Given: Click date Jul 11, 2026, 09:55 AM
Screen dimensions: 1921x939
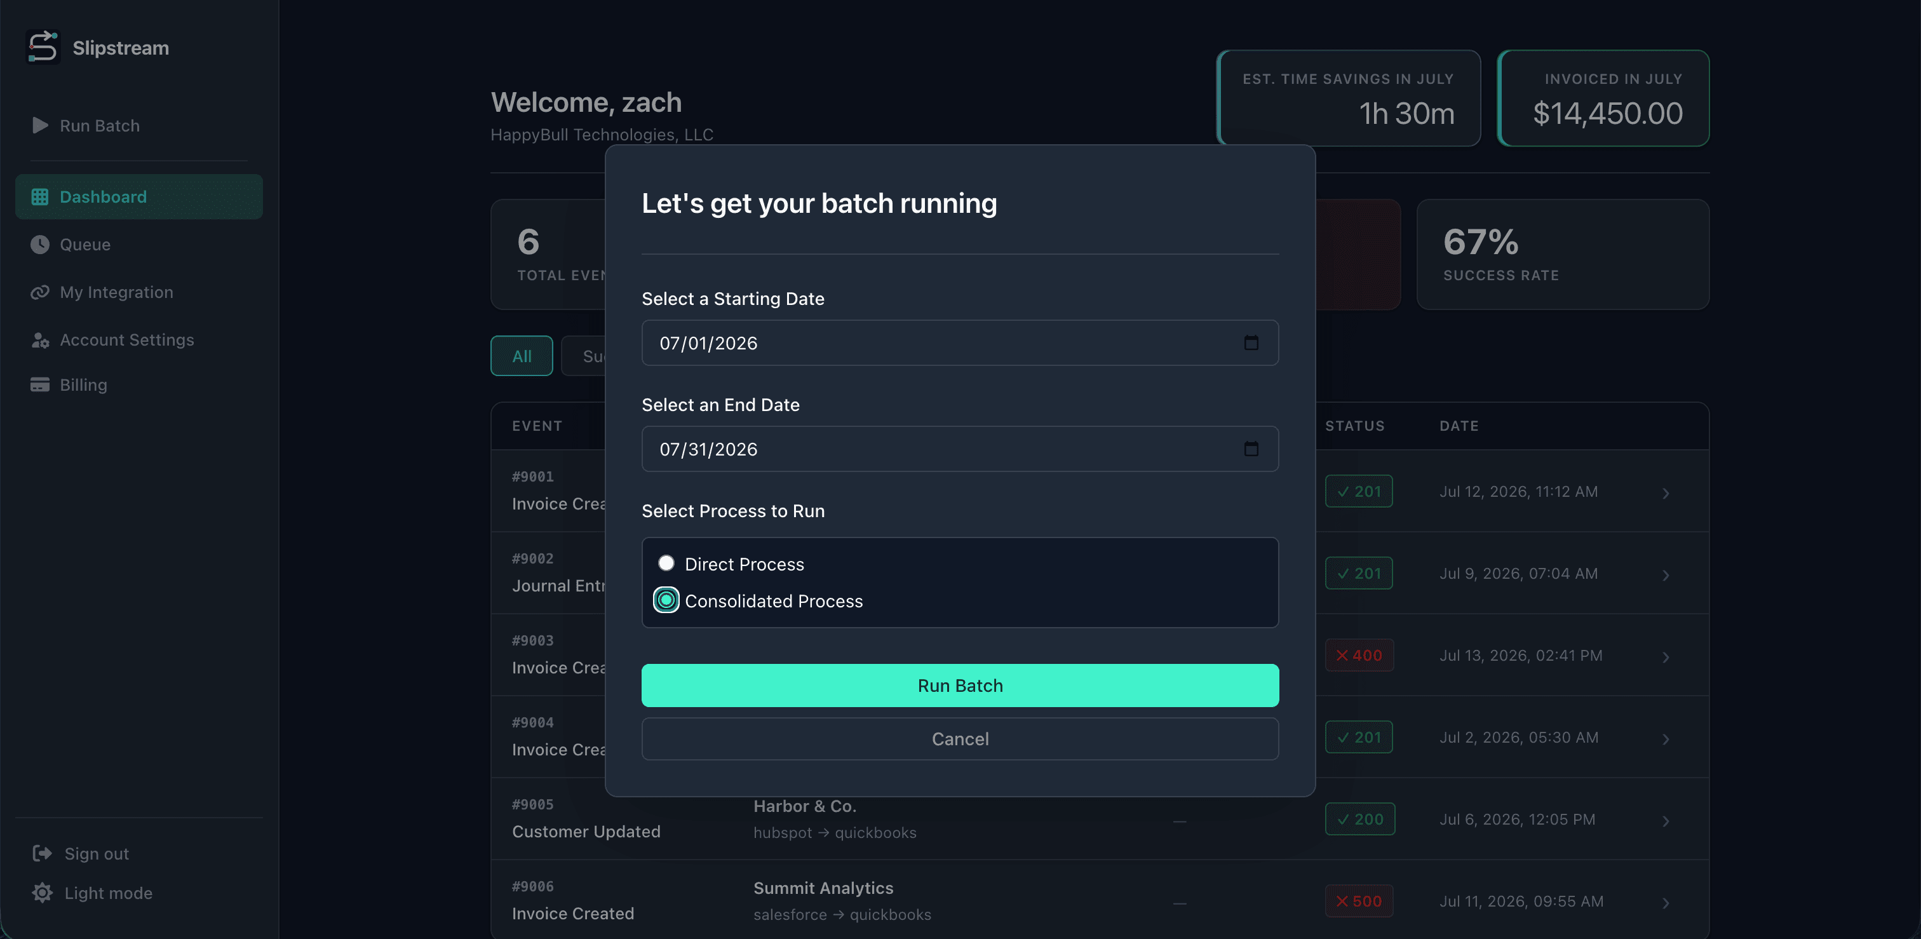Looking at the screenshot, I should [x=1521, y=902].
